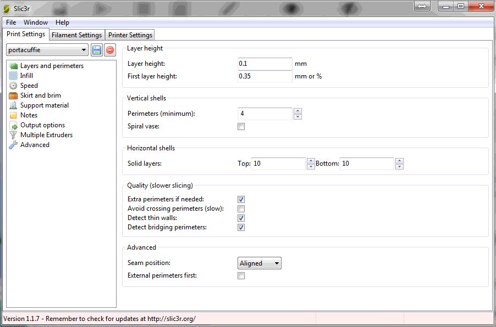This screenshot has width=496, height=327.
Task: Delete the preset with the red icon
Action: pos(110,50)
